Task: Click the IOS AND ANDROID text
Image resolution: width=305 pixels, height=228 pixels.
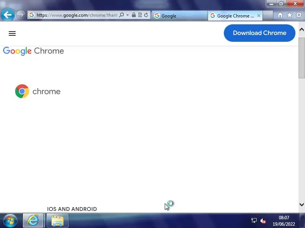Action: pyautogui.click(x=72, y=209)
